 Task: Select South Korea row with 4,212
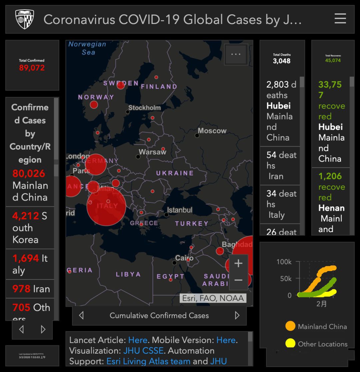[x=30, y=228]
